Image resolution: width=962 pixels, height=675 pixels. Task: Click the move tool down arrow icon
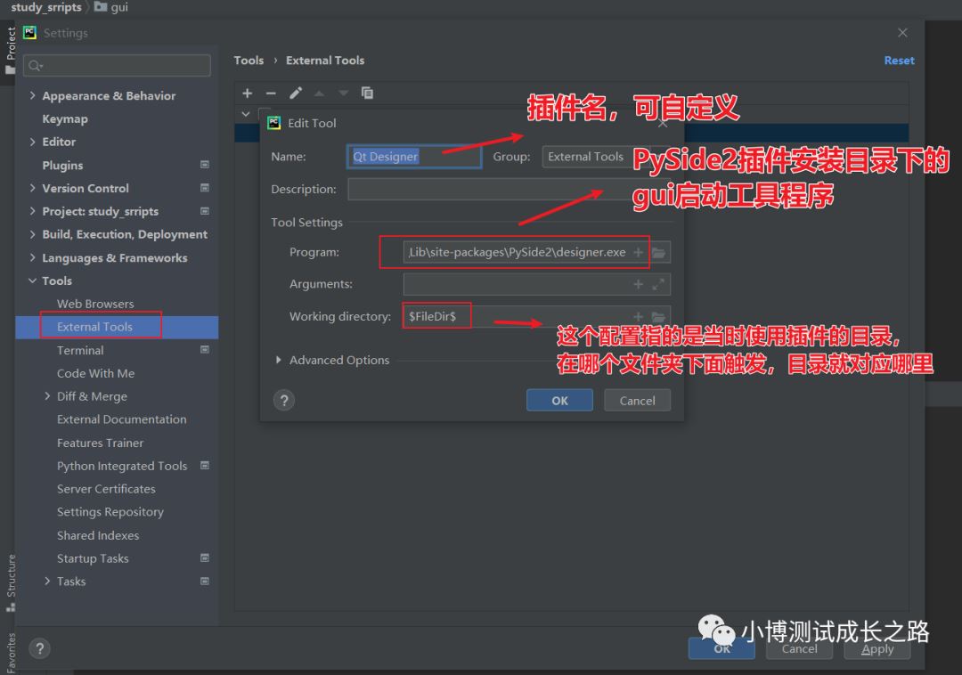[x=343, y=93]
